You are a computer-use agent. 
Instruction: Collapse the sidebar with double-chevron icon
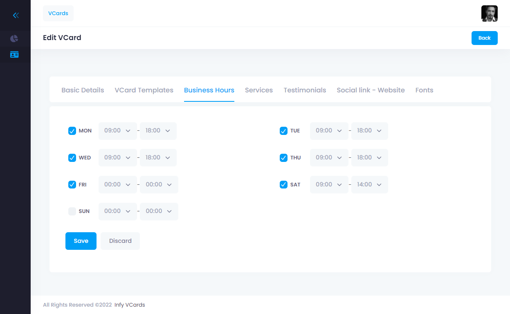coord(16,16)
